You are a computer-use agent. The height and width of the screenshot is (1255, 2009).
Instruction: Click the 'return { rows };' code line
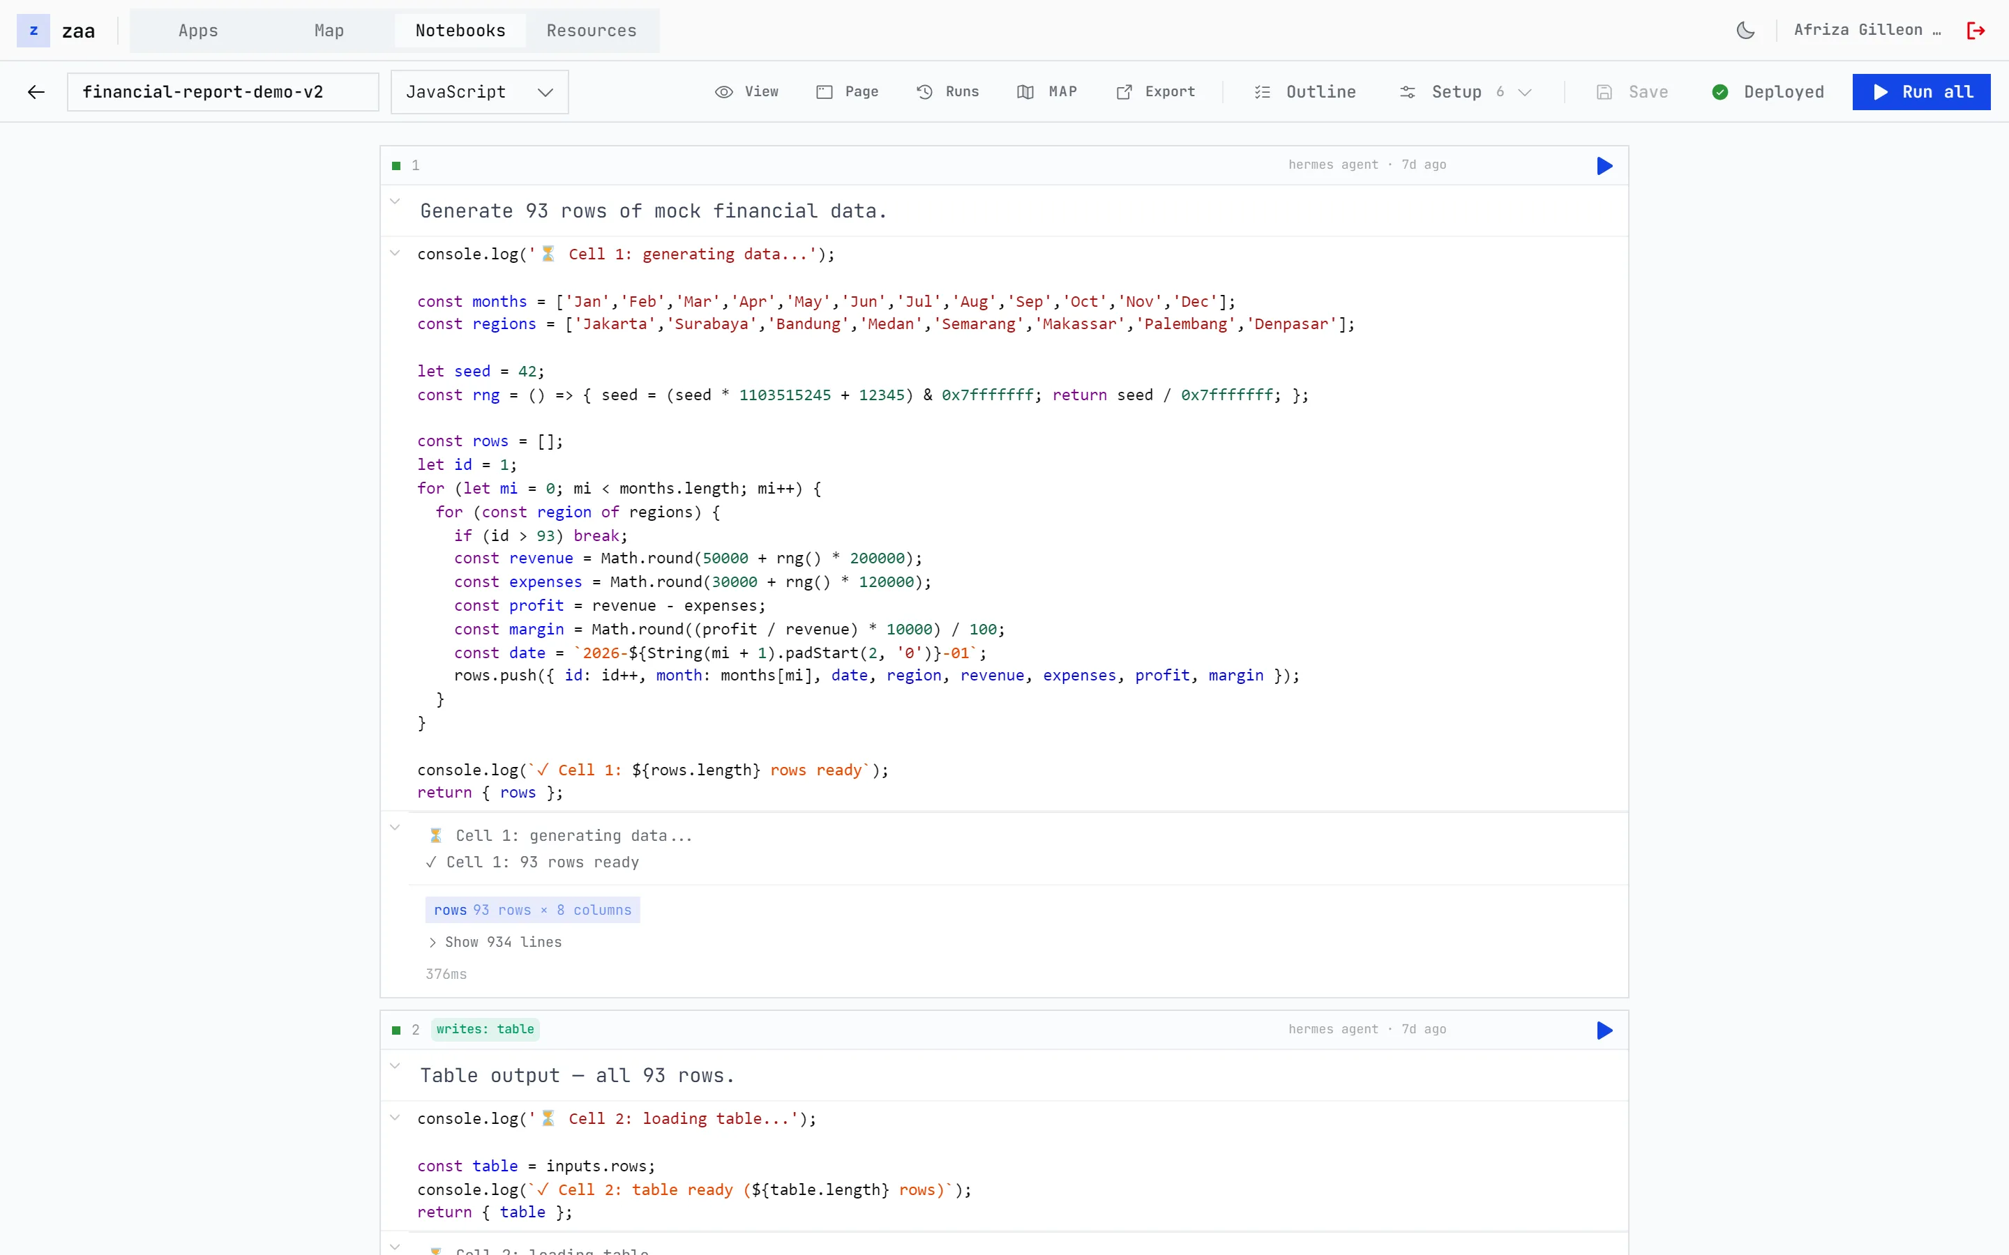(490, 793)
